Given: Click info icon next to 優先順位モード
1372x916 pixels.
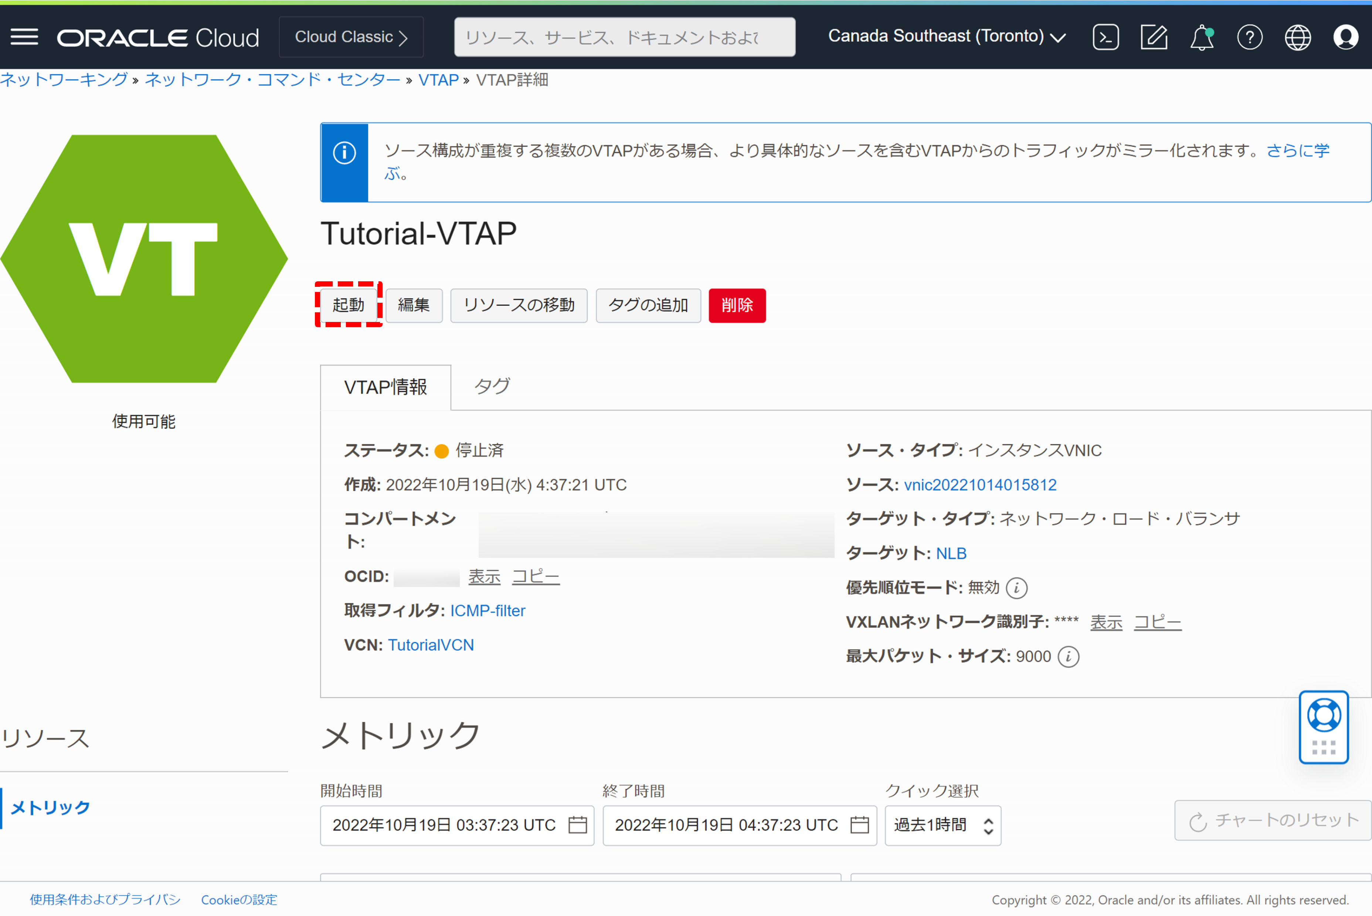Looking at the screenshot, I should pyautogui.click(x=1016, y=588).
